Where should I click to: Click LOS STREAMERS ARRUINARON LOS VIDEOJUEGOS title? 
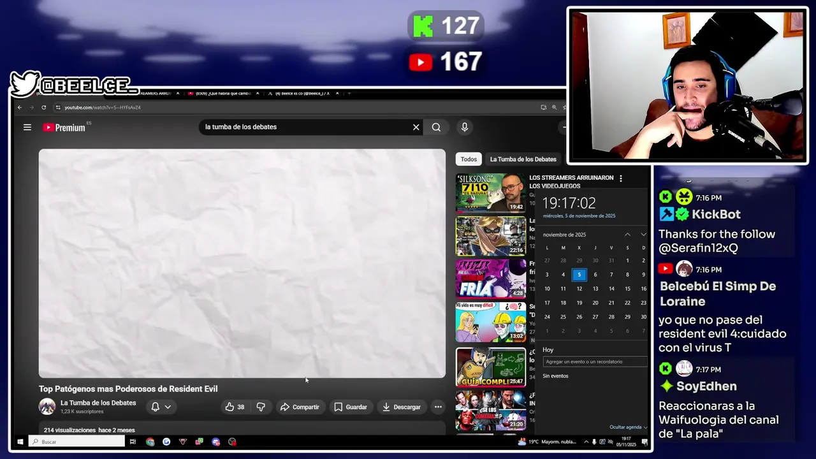point(571,182)
